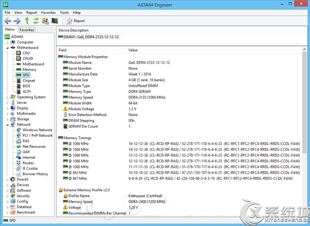Viewport: 310px width, 226px height.
Task: Go back with the blue left arrow
Action: pos(8,21)
